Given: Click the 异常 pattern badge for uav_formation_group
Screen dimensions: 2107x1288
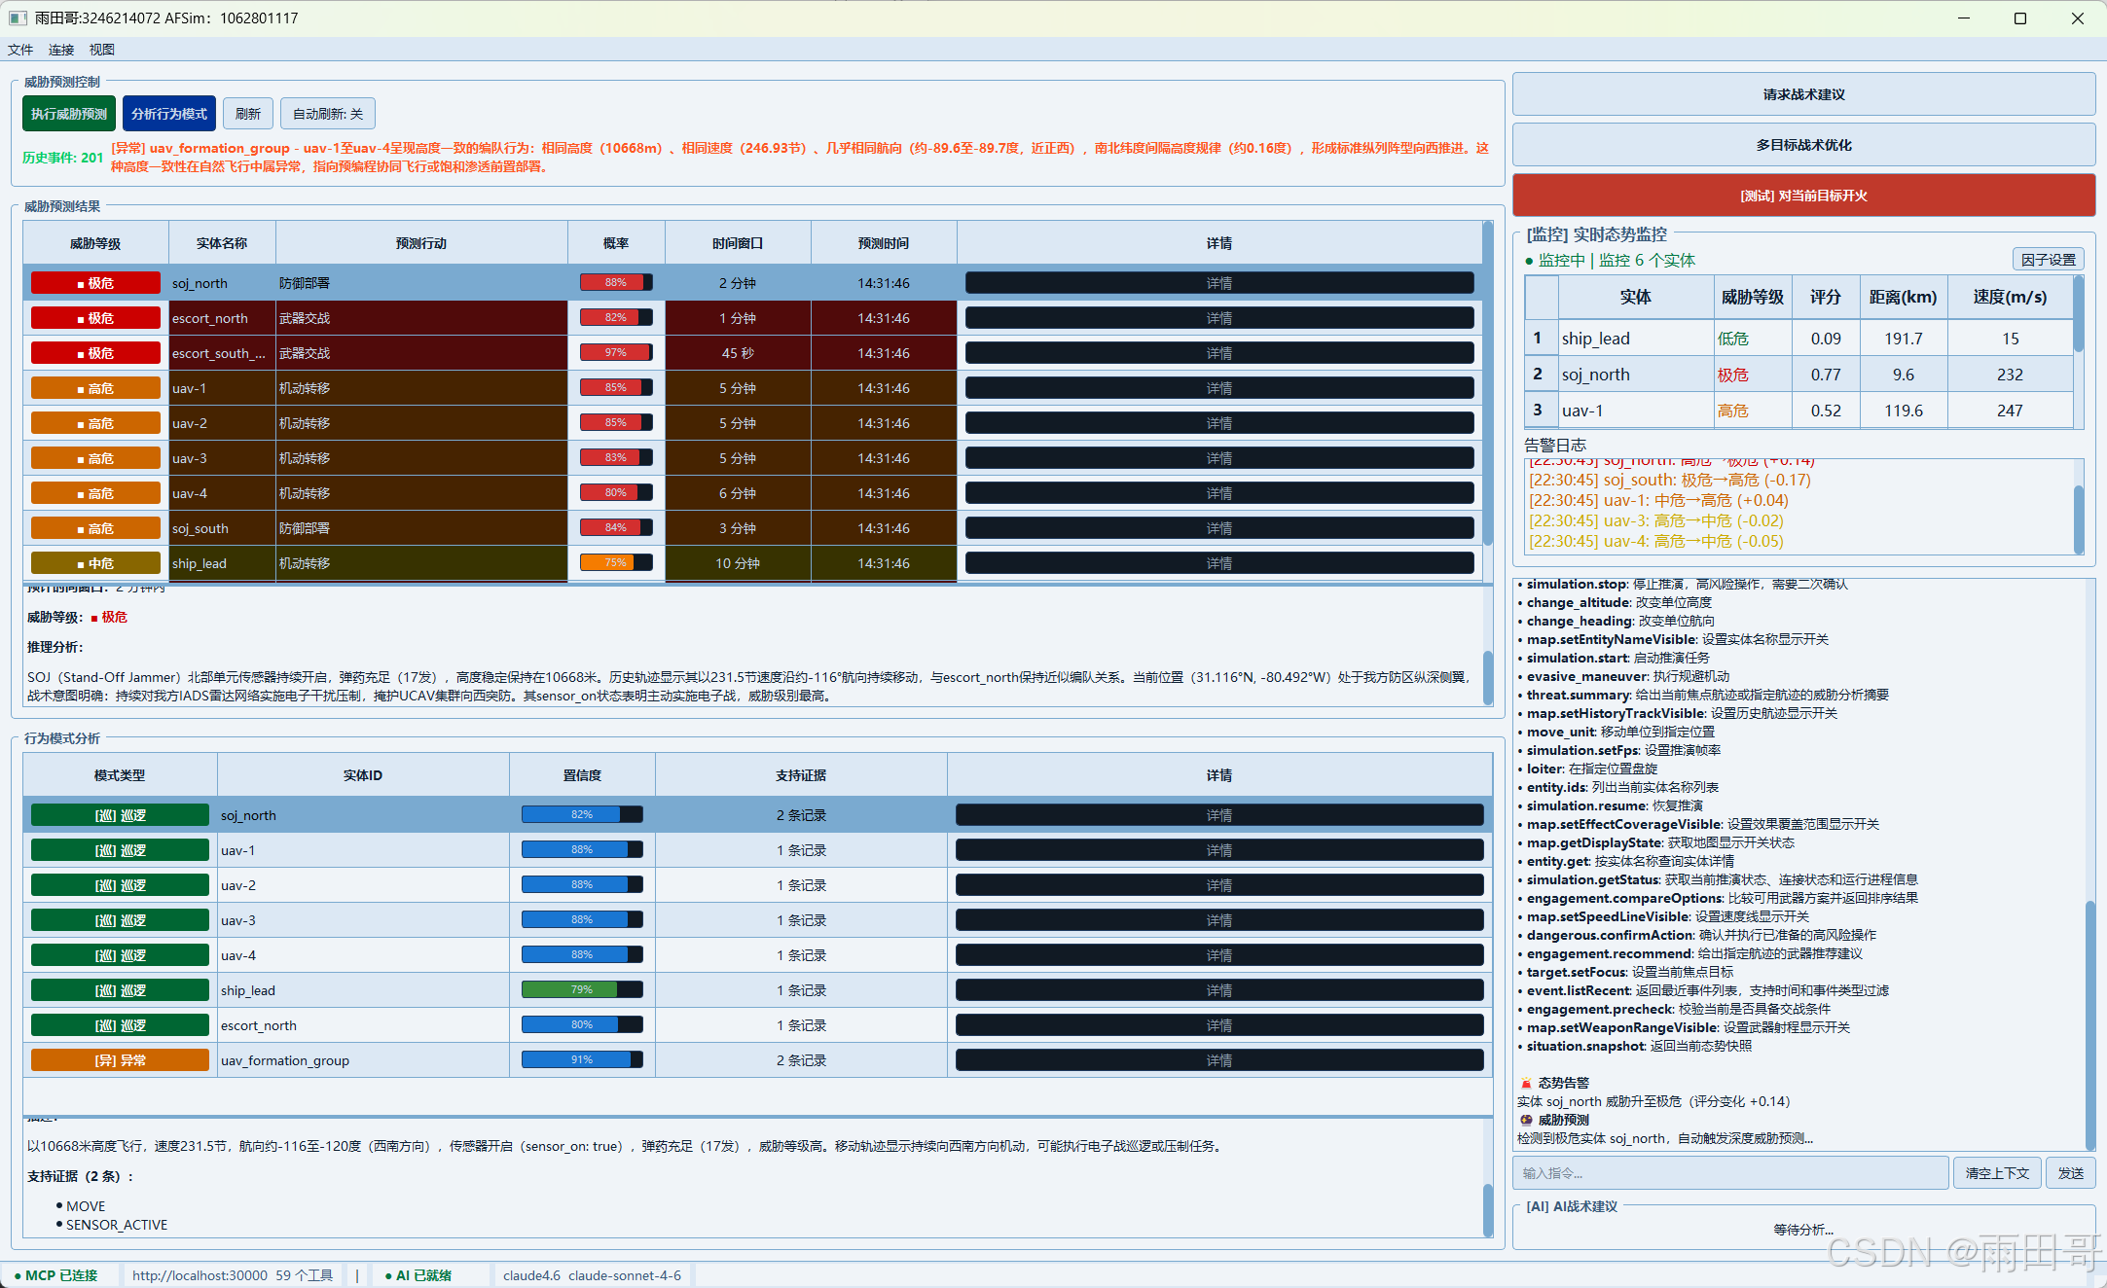Looking at the screenshot, I should pyautogui.click(x=120, y=1060).
